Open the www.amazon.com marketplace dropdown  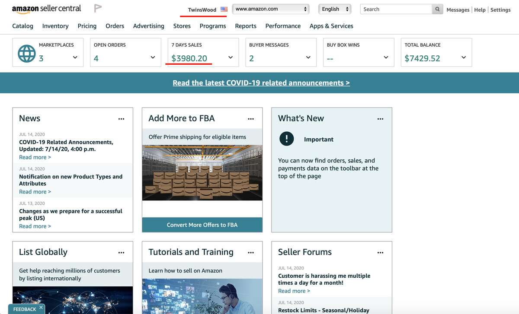click(271, 9)
